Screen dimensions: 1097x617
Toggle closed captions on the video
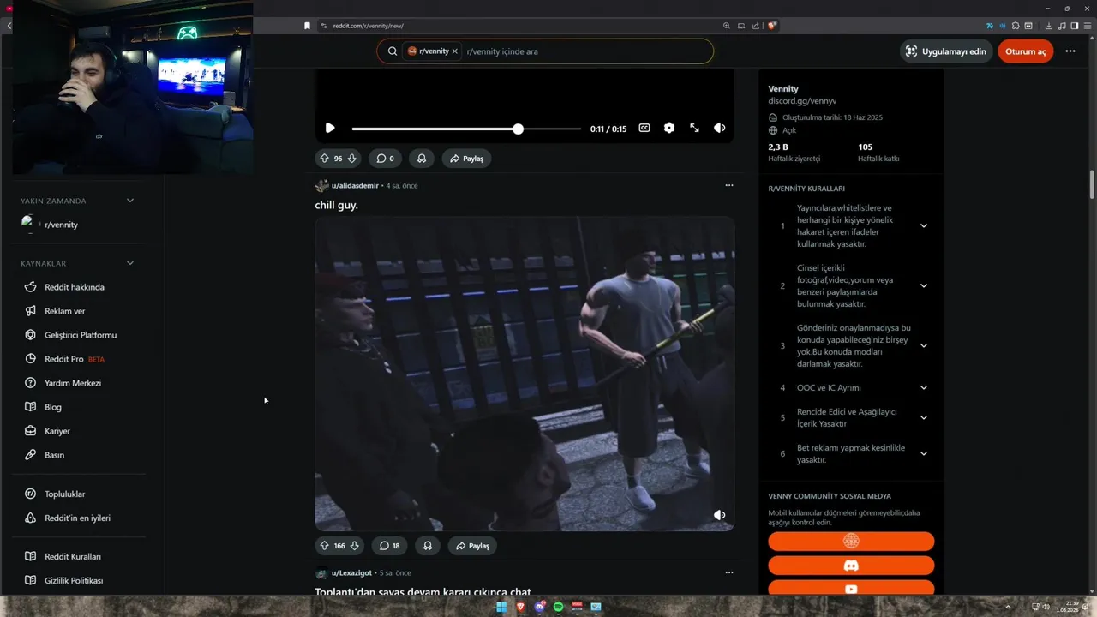(644, 129)
